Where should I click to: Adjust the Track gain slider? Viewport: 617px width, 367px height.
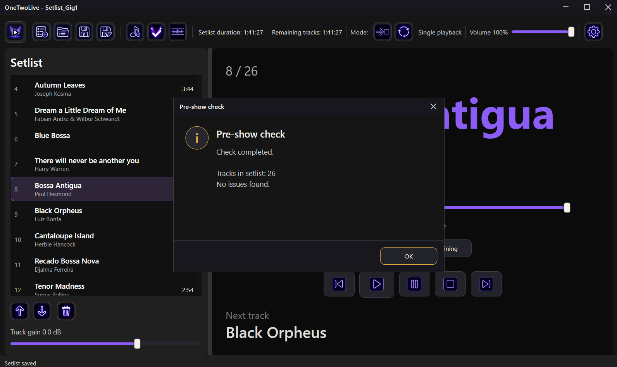(106, 344)
